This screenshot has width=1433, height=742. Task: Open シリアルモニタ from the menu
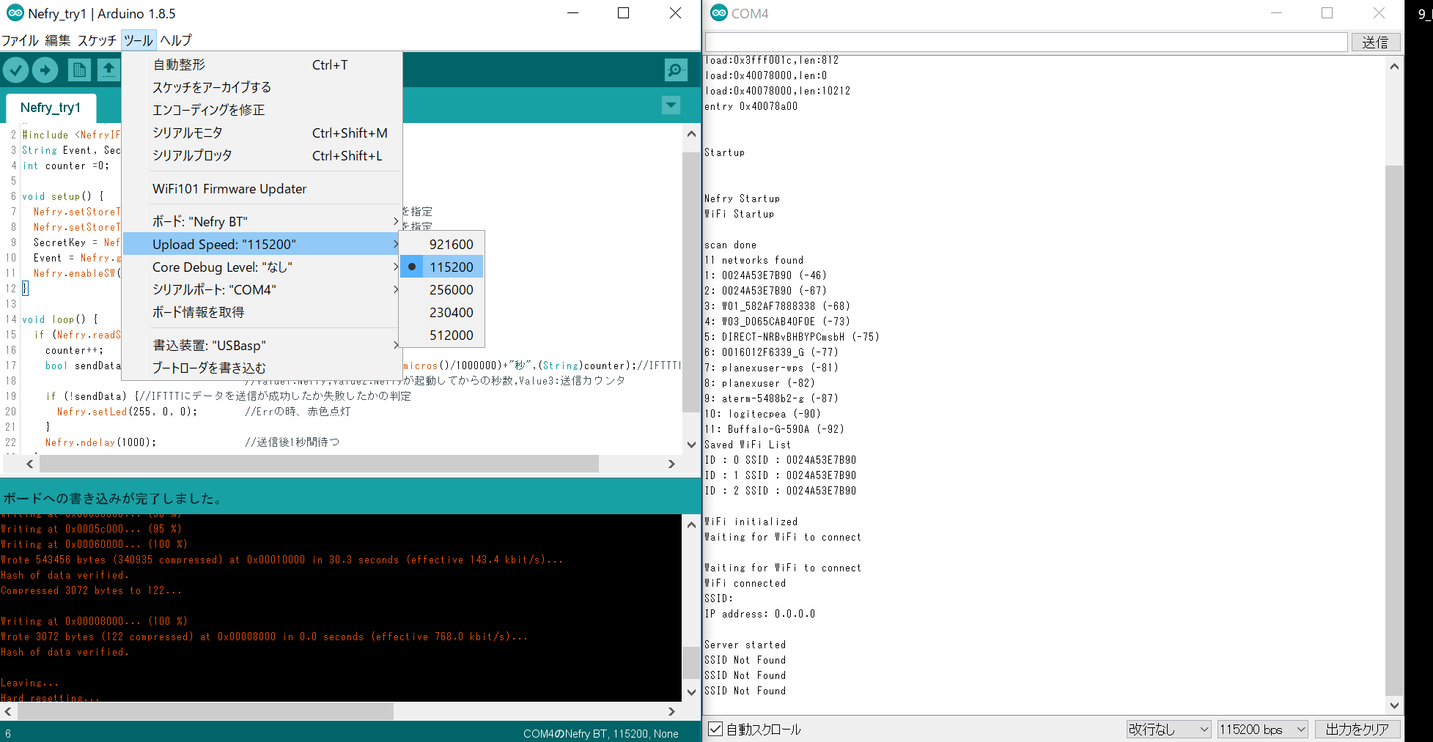point(262,133)
